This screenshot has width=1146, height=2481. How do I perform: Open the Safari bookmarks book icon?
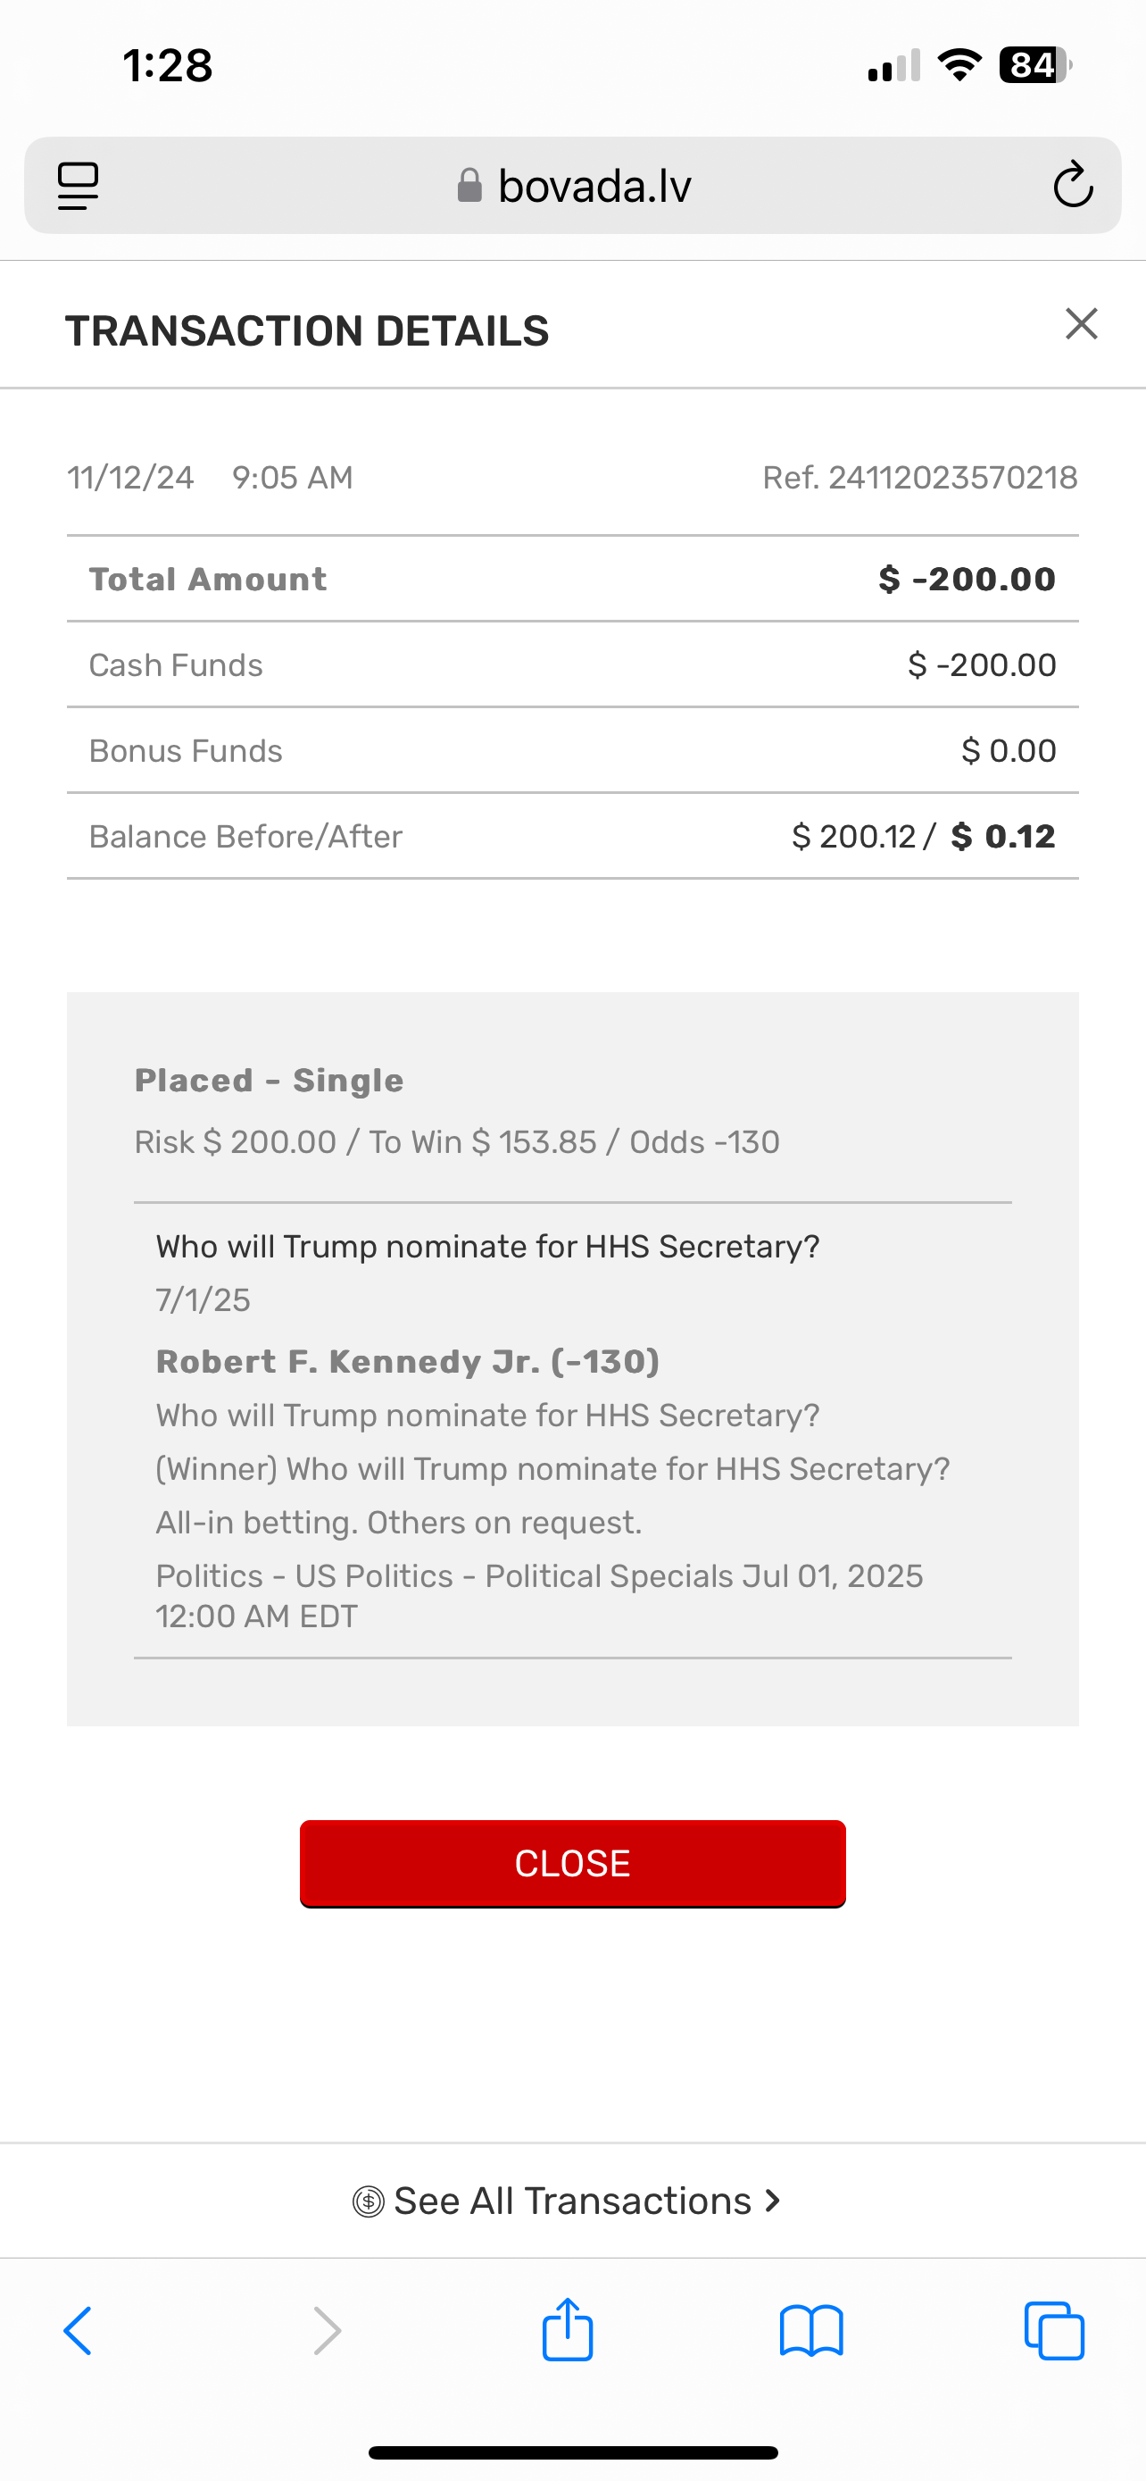point(811,2331)
